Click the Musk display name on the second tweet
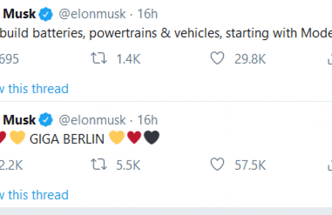Image resolution: width=332 pixels, height=215 pixels. pyautogui.click(x=19, y=120)
